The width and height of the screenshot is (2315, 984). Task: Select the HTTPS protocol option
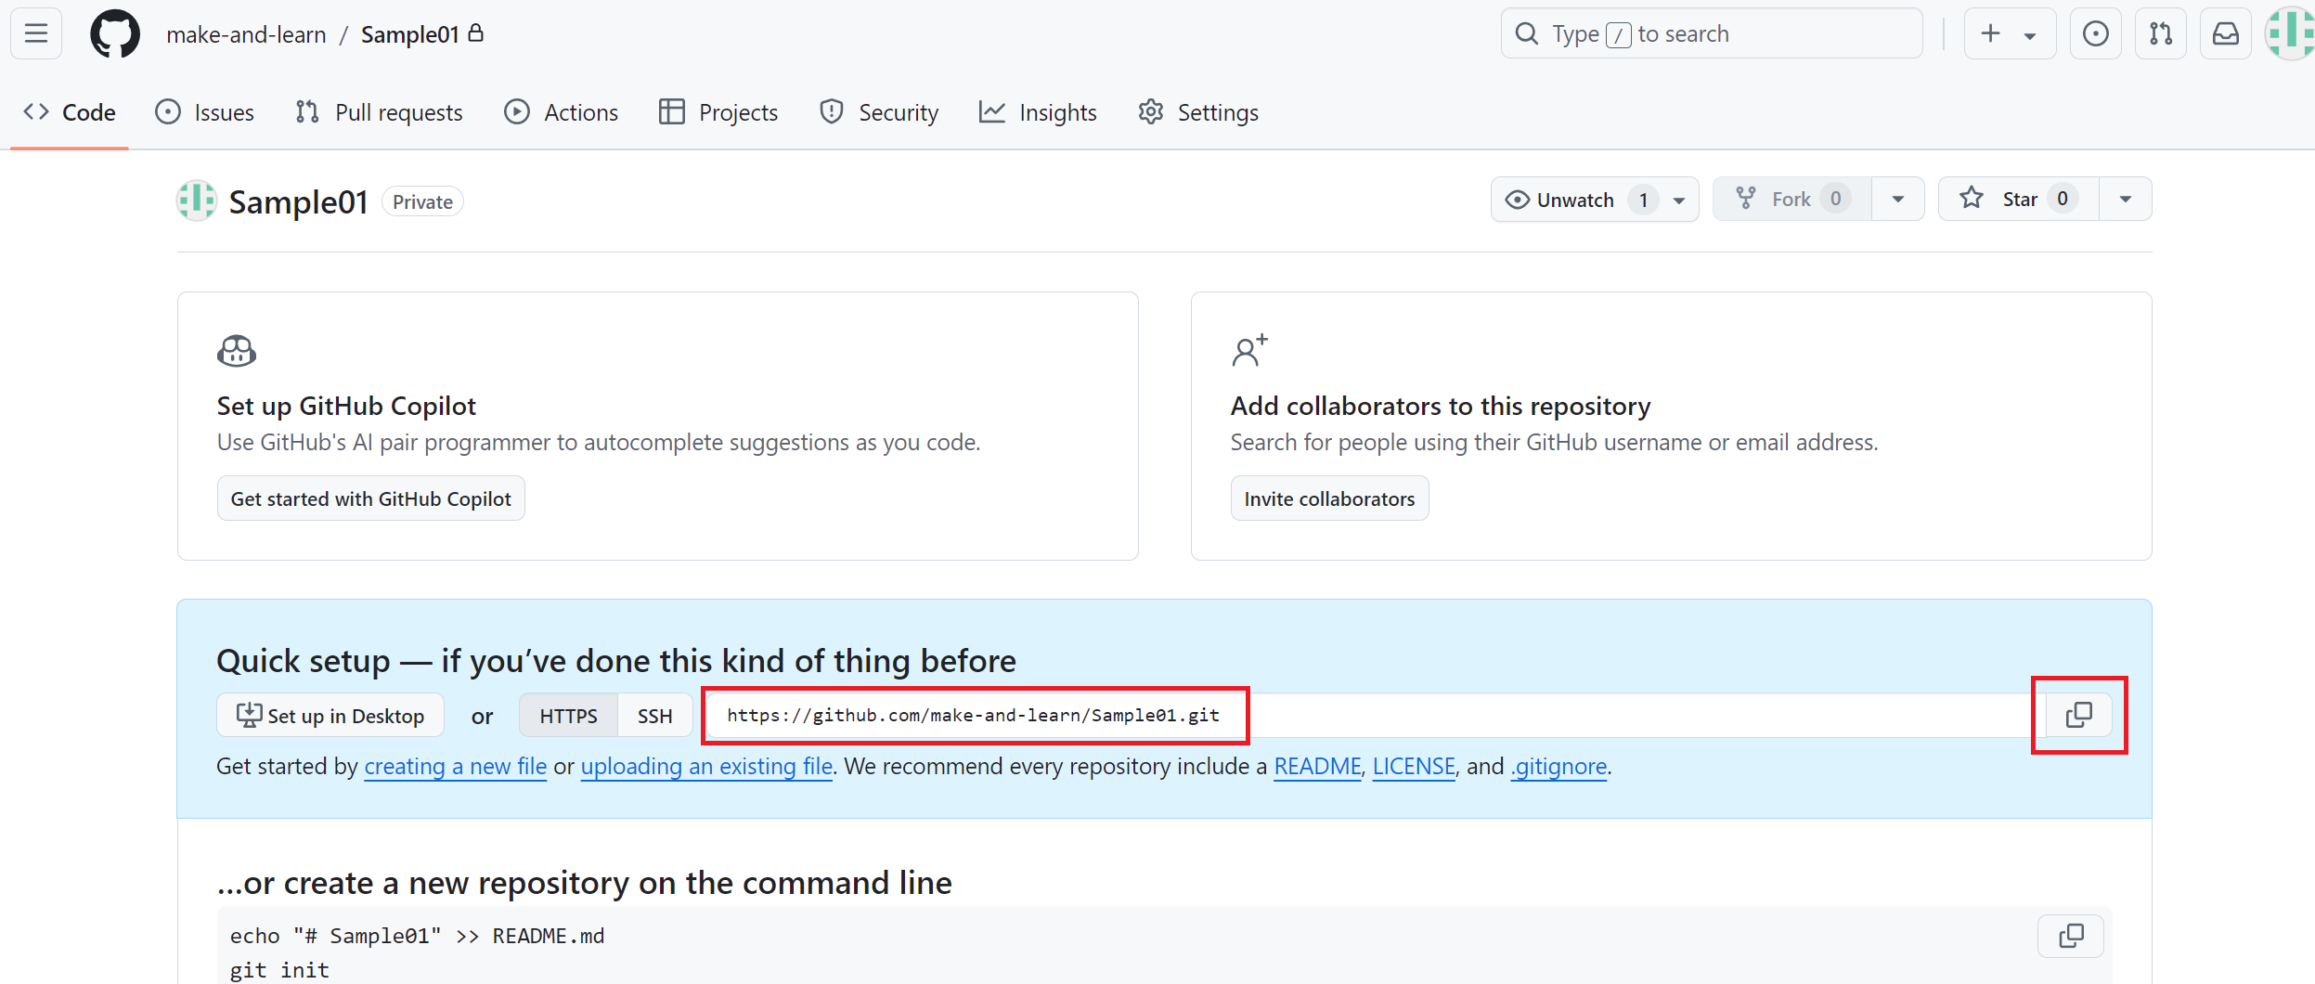tap(569, 716)
